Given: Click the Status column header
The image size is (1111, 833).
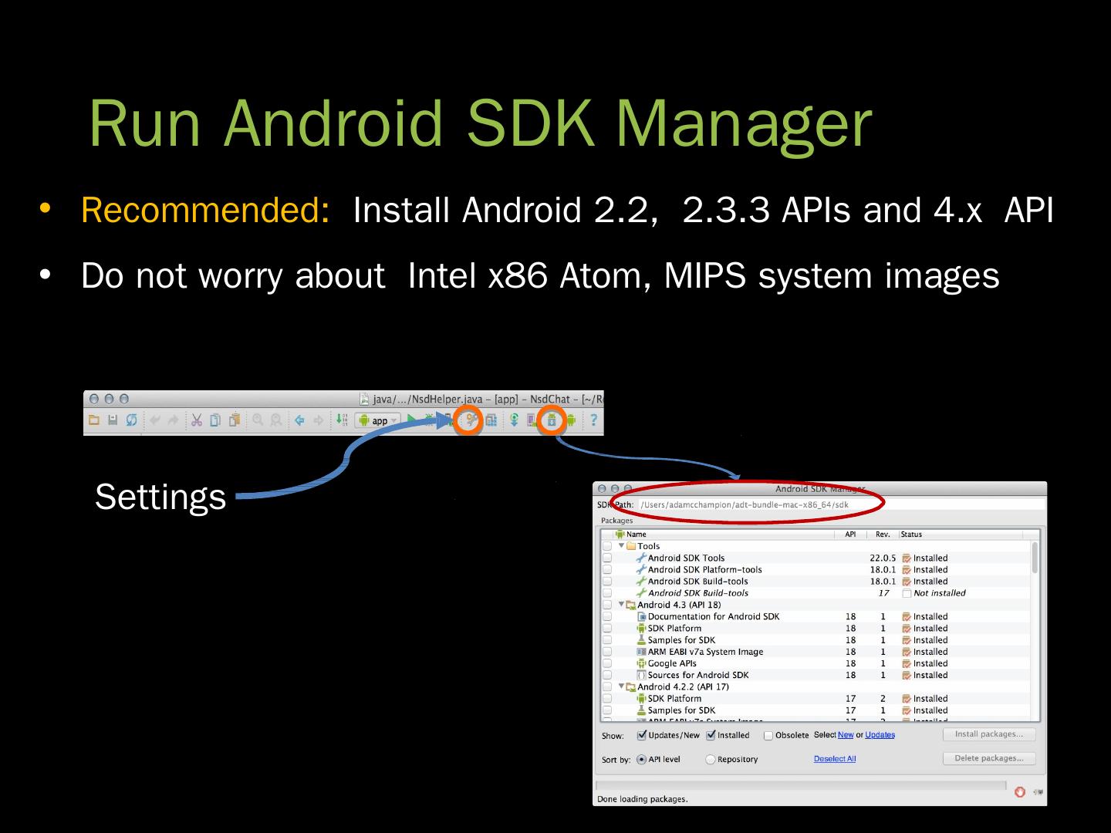Looking at the screenshot, I should point(961,535).
